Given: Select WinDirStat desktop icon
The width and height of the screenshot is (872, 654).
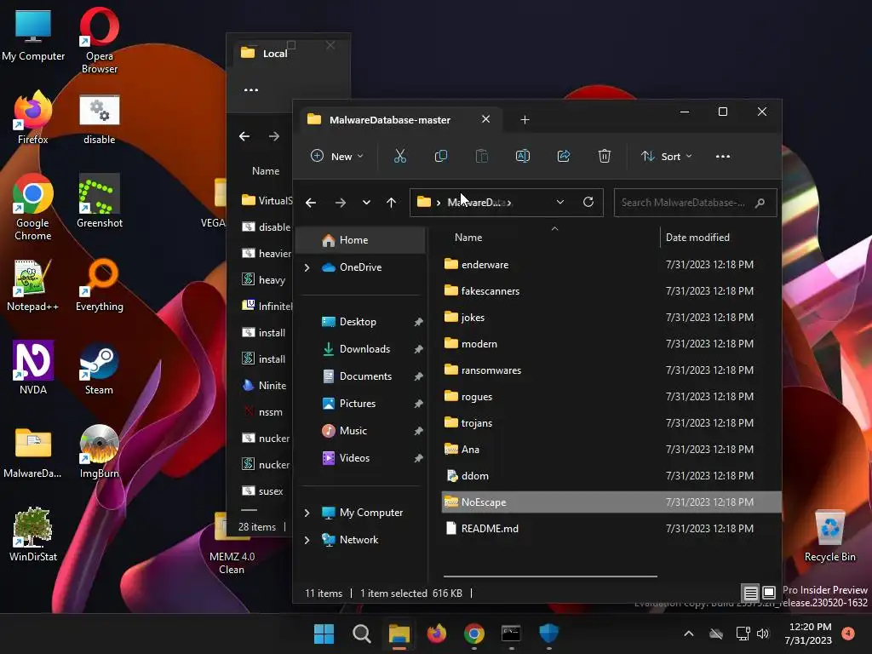Looking at the screenshot, I should 33,535.
